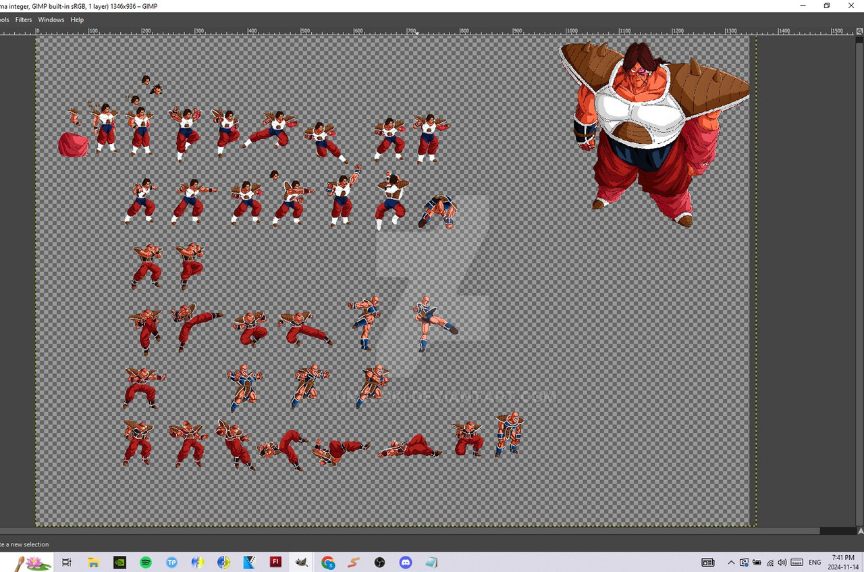Open the blue K clapperboard app on the taskbar

[250, 562]
